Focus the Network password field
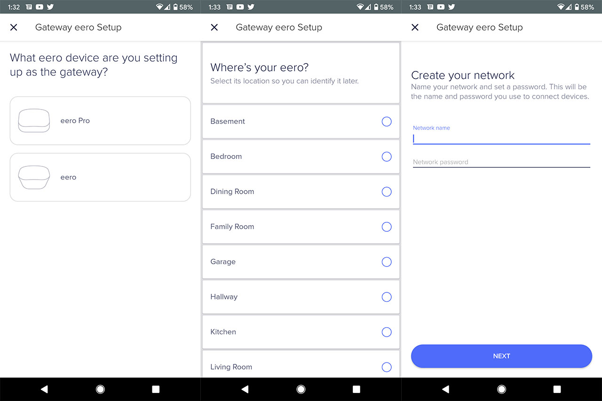This screenshot has width=602, height=401. (501, 162)
